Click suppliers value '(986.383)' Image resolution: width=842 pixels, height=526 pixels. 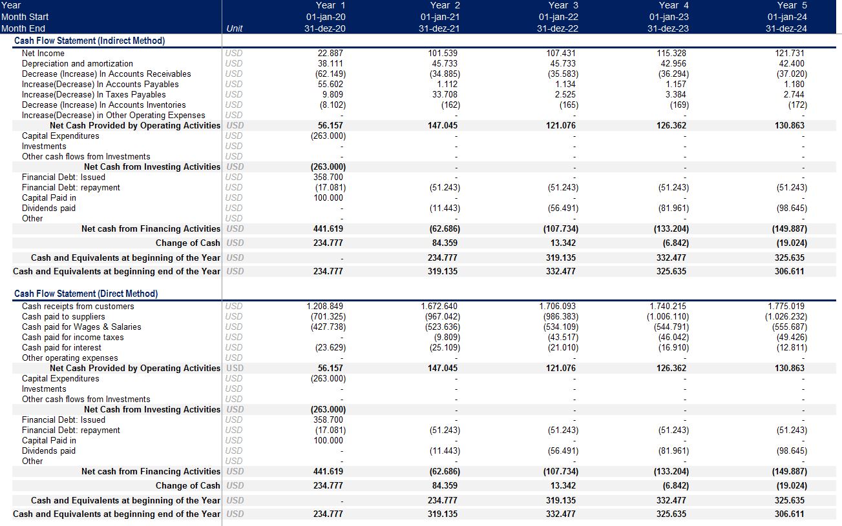click(x=561, y=316)
